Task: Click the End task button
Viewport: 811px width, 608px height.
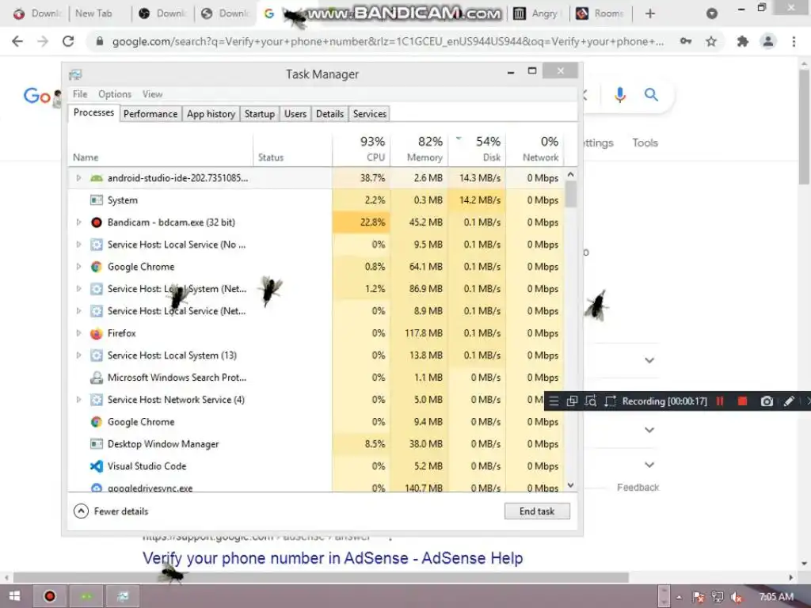Action: [x=537, y=511]
